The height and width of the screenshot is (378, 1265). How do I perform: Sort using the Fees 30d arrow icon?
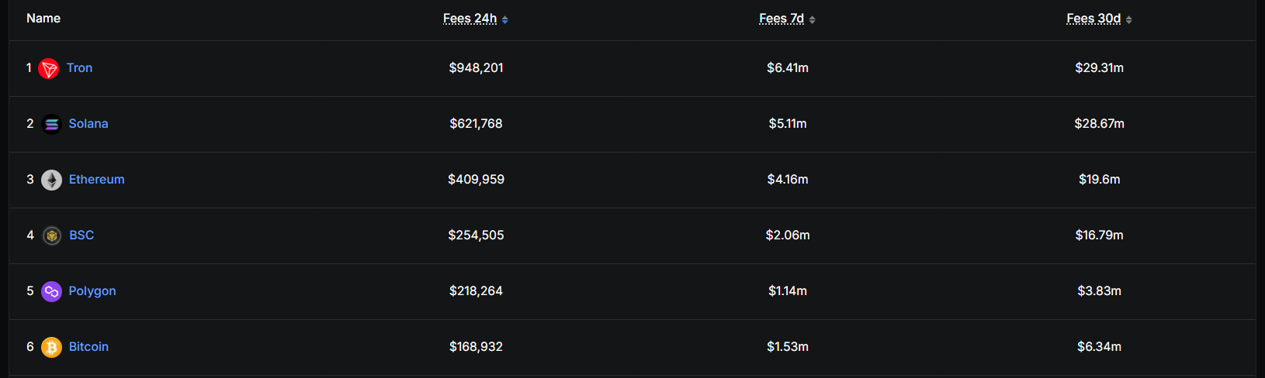(x=1129, y=20)
